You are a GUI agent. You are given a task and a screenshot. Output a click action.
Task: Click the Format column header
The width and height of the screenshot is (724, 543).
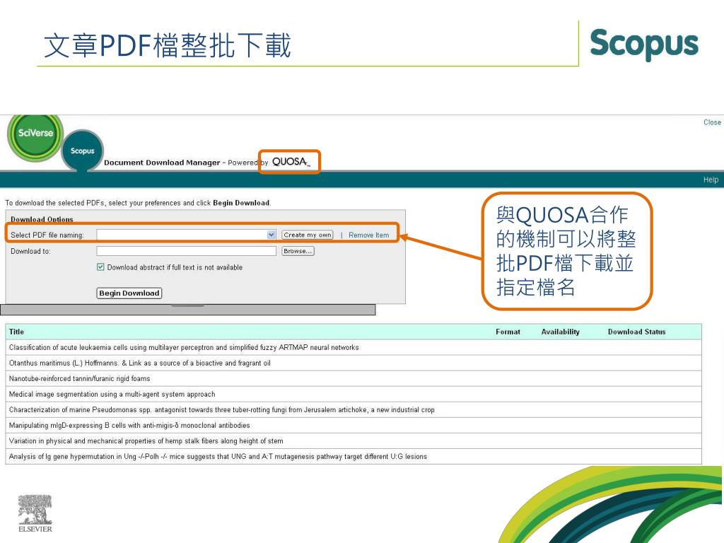[x=508, y=332]
